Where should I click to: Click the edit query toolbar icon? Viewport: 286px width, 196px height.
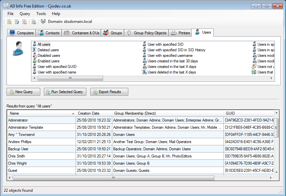click(17, 22)
